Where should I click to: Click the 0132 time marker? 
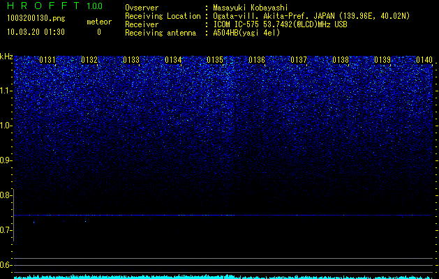[89, 60]
